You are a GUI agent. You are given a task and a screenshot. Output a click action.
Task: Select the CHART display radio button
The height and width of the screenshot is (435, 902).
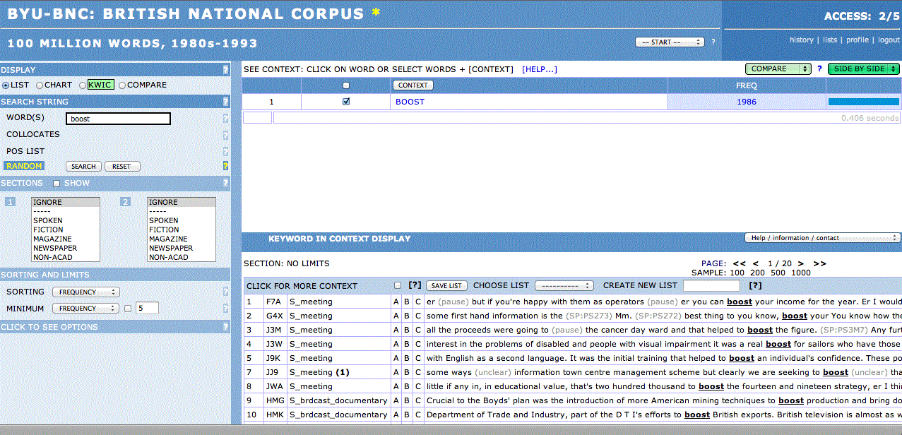40,85
